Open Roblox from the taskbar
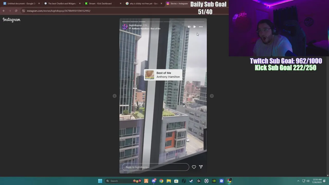Image resolution: width=329 pixels, height=185 pixels. tap(221, 181)
